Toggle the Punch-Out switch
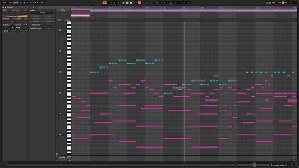 pyautogui.click(x=175, y=3)
